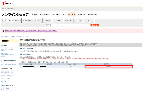
Task: Open the 端末サポート menu item
Action: pyautogui.click(x=92, y=14)
